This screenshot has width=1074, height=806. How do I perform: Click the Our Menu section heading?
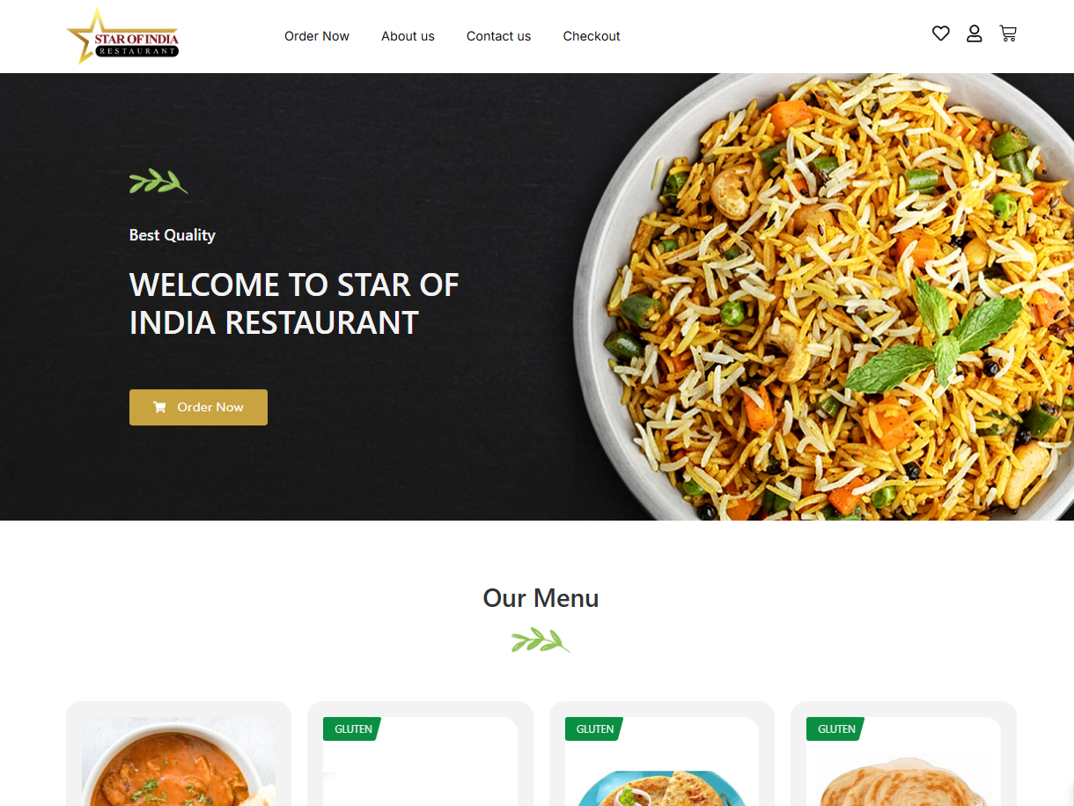pos(541,598)
